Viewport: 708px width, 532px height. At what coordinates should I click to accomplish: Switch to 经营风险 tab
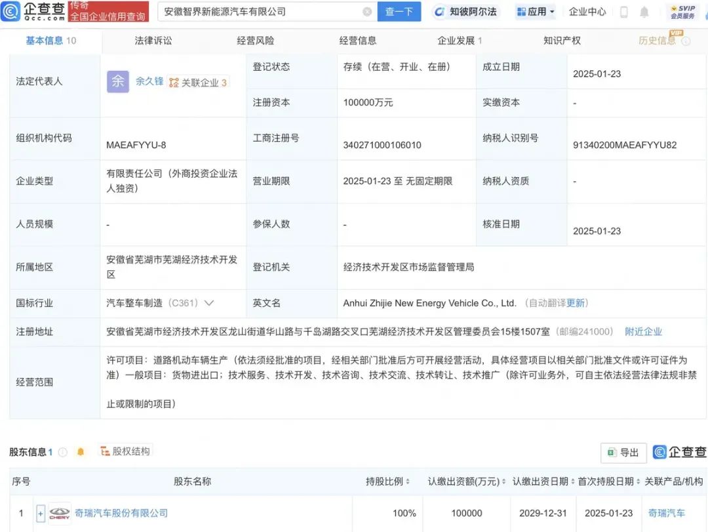[x=256, y=41]
